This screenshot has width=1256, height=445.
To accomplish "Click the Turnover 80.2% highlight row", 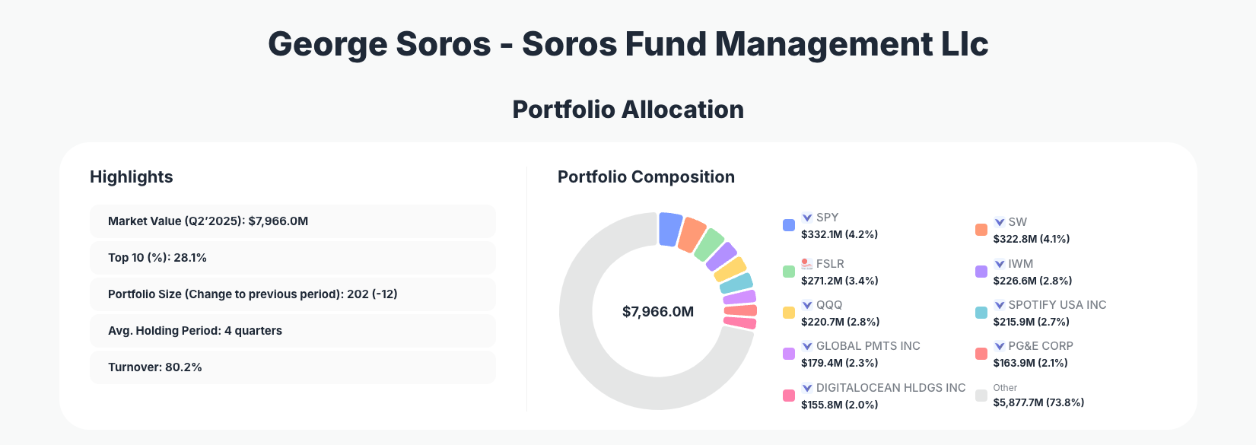I will click(x=292, y=367).
